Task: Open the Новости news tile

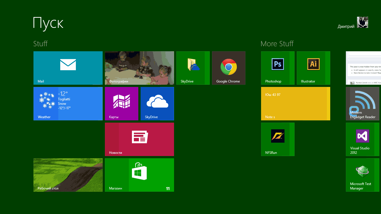Action: (139, 139)
